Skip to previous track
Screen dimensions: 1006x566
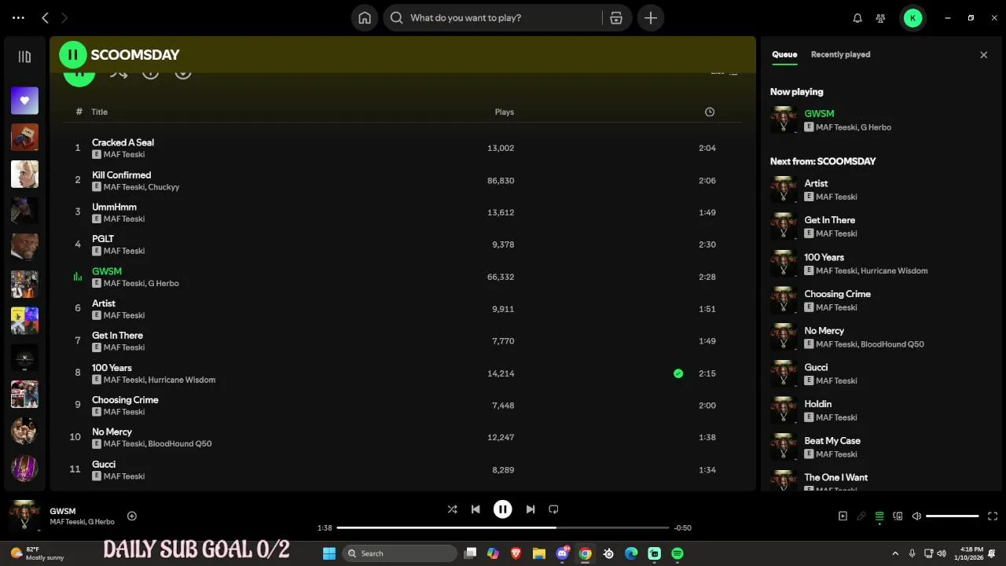click(x=475, y=509)
